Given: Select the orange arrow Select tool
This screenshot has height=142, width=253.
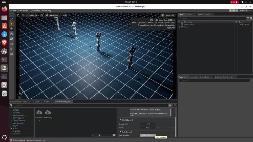Looking at the screenshot, I should (12, 24).
